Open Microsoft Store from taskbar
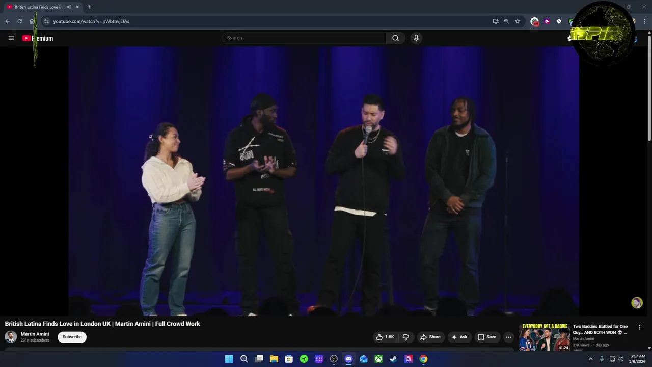Image resolution: width=652 pixels, height=367 pixels. (289, 359)
